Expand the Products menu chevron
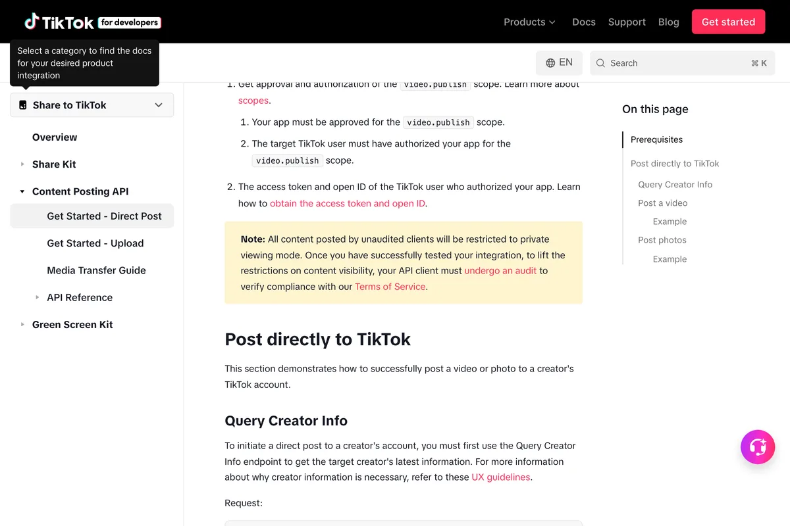The height and width of the screenshot is (526, 790). click(x=552, y=22)
